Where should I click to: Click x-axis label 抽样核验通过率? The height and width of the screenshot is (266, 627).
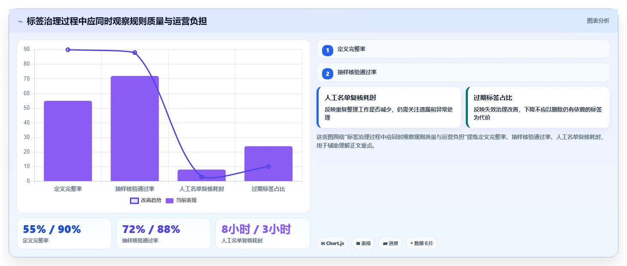135,189
